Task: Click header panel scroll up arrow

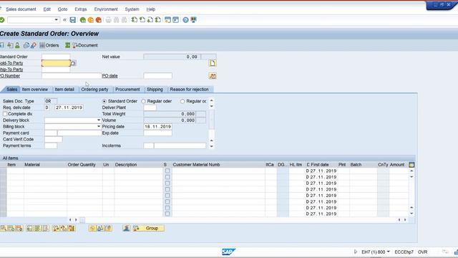Action: pyautogui.click(x=212, y=100)
